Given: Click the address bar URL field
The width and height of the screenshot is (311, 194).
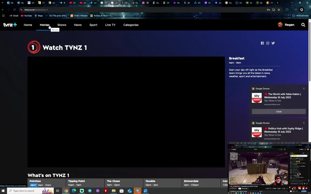Looking at the screenshot, I should [145, 10].
